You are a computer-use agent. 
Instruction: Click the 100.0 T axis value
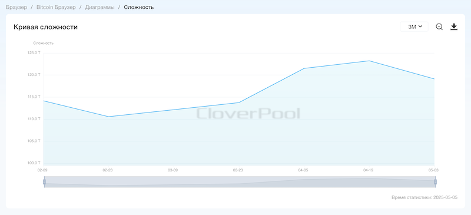coord(34,163)
